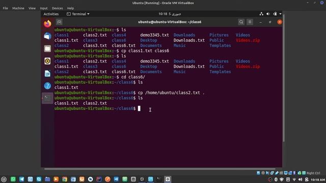The height and width of the screenshot is (183, 326).
Task: Expand the Ubuntu system menu arrow
Action: click(x=280, y=14)
